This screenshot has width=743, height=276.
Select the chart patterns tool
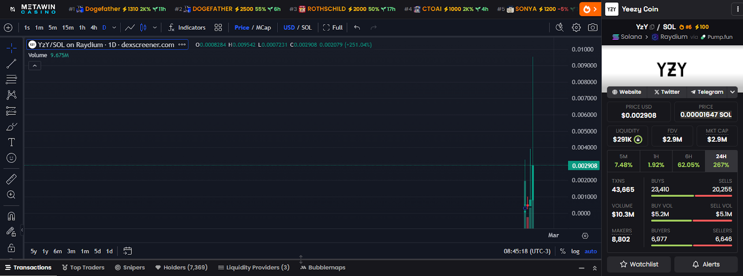[x=12, y=95]
